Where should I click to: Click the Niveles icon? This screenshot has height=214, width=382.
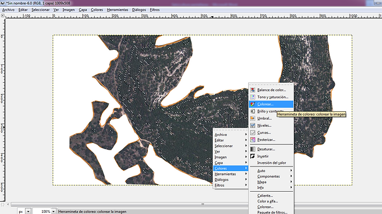[x=253, y=125]
